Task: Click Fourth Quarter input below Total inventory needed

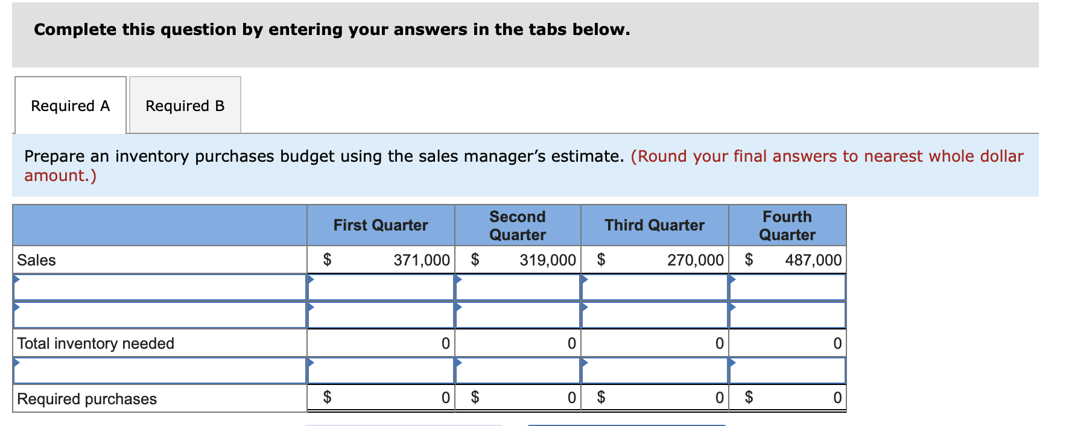Action: coord(787,370)
